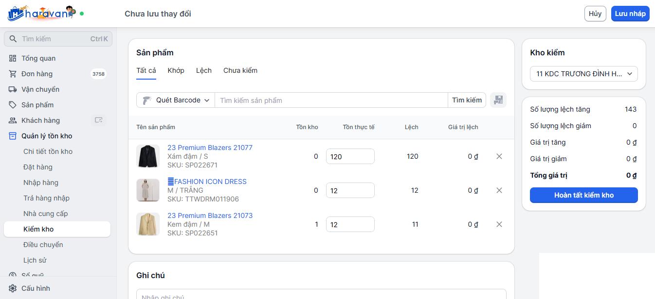655x299 pixels.
Task: Click the Khách hàng badge icon
Action: click(x=99, y=120)
